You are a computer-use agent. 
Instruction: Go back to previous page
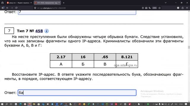coord(7,8)
